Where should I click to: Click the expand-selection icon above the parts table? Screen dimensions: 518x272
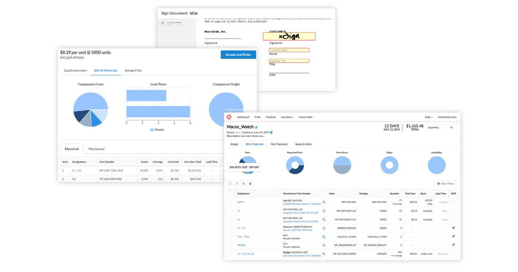[230, 183]
